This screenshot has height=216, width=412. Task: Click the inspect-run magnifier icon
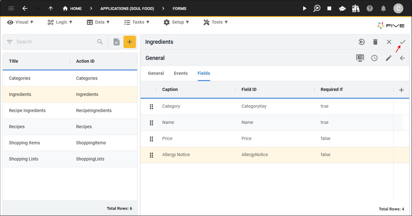pos(317,8)
